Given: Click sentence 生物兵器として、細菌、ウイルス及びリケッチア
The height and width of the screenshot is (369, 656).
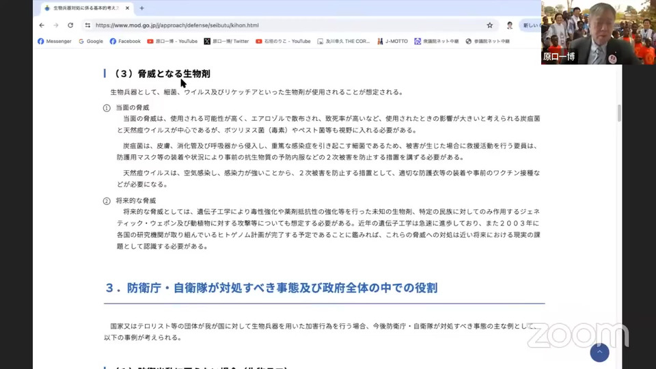Looking at the screenshot, I should point(256,92).
